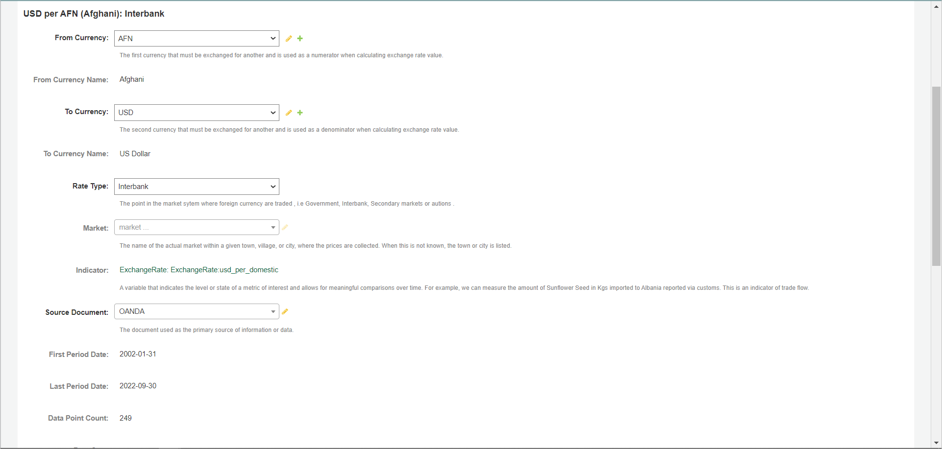The image size is (942, 449).
Task: Click the pencil edit icon beside To Currency
Action: tap(289, 113)
